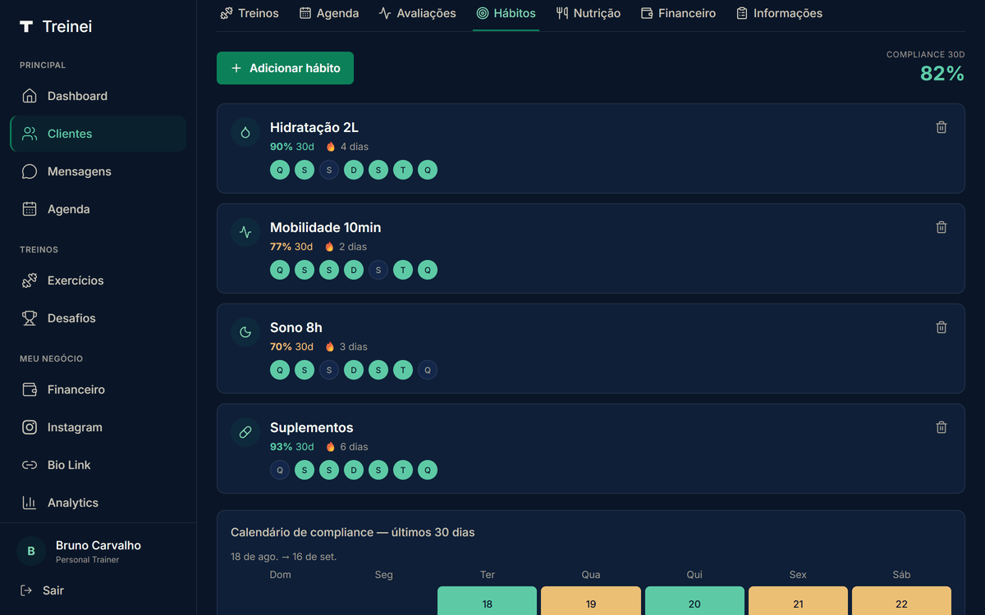Toggle the T day for Sono 8h
This screenshot has width=985, height=615.
click(x=403, y=370)
